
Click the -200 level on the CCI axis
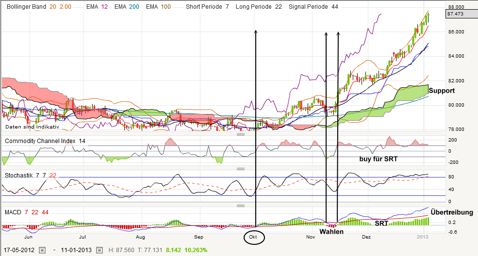click(x=454, y=162)
